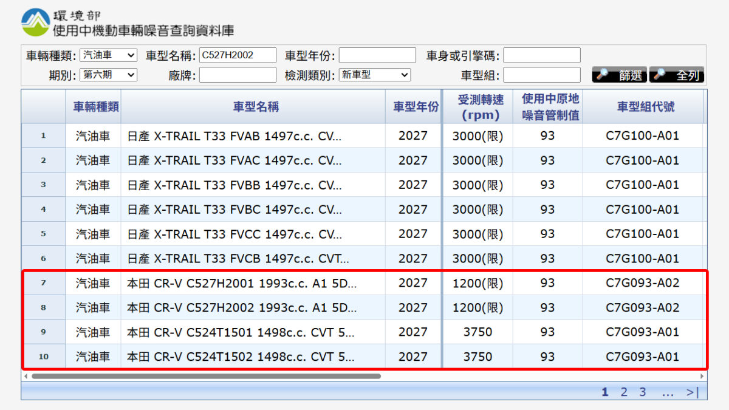The height and width of the screenshot is (410, 729).
Task: Click the 廠牌 input field
Action: pos(238,75)
